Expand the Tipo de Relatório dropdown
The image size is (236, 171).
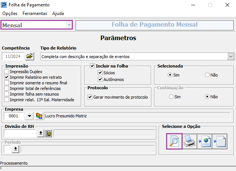pos(231,57)
